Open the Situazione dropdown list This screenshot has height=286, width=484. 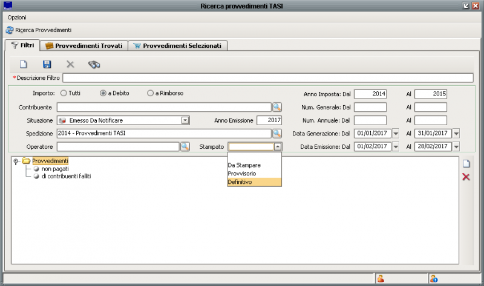click(x=185, y=120)
